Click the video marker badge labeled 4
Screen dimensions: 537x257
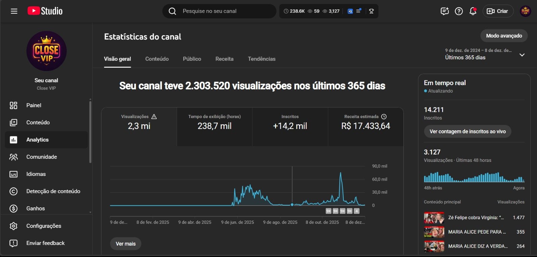pyautogui.click(x=357, y=211)
